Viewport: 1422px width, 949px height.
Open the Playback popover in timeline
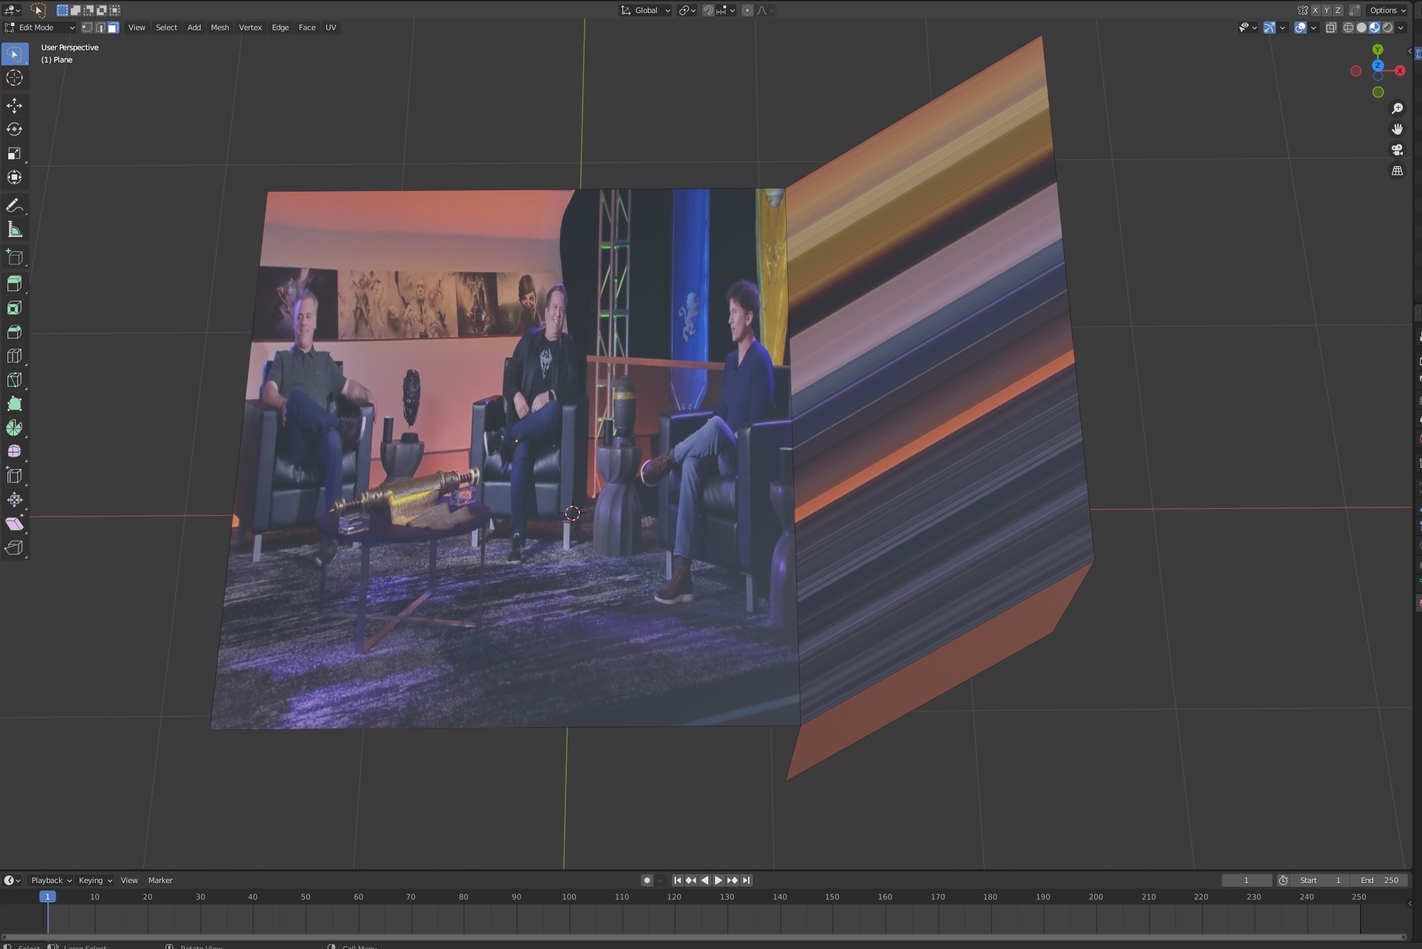click(x=51, y=880)
